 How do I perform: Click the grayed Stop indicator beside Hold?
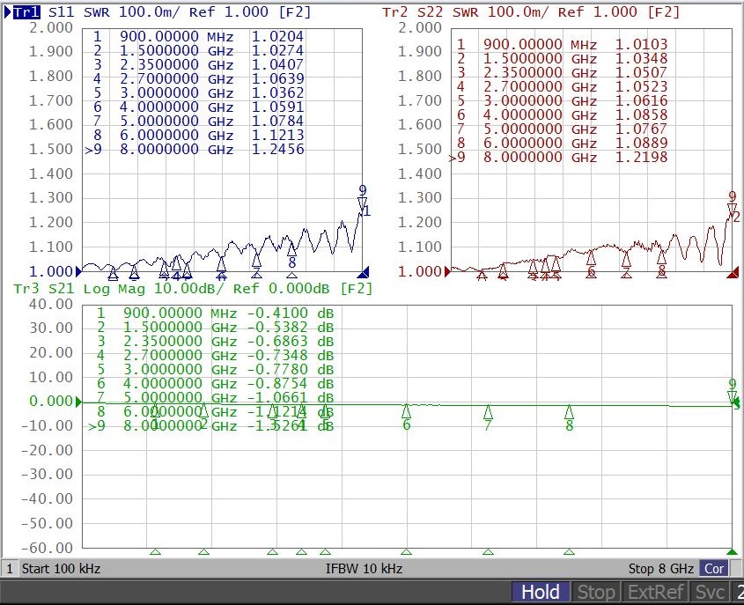click(x=596, y=593)
